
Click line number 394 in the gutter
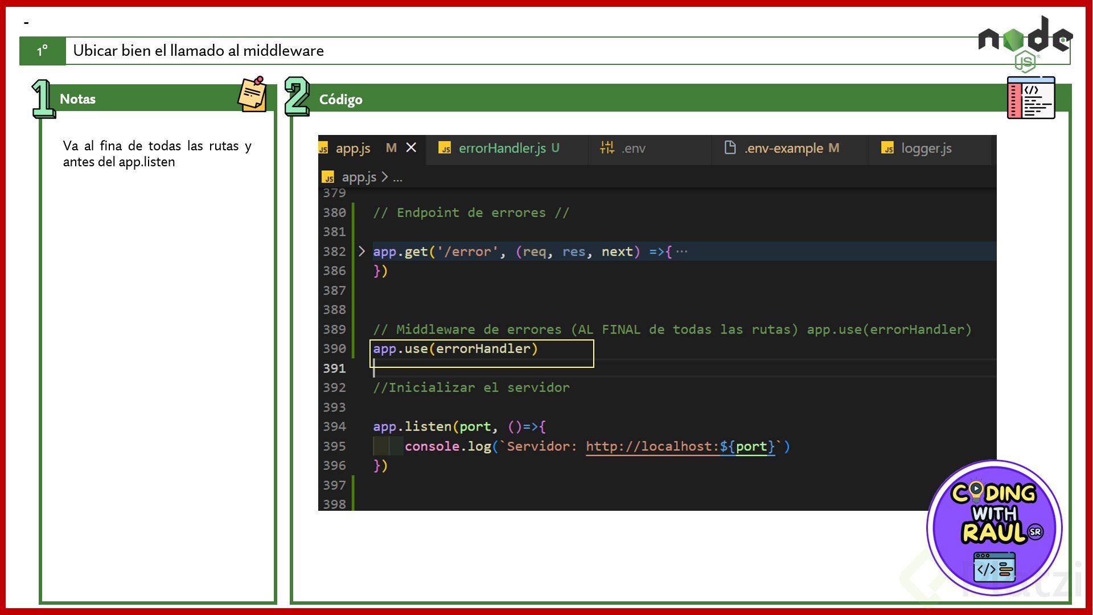click(x=334, y=427)
